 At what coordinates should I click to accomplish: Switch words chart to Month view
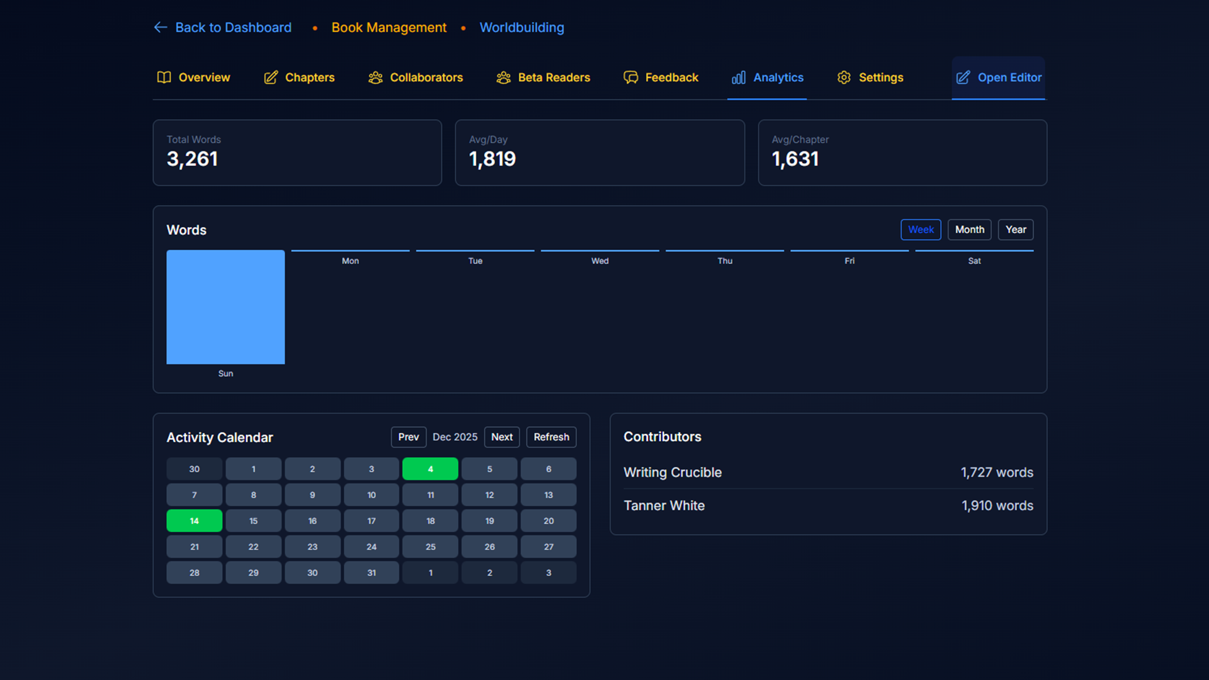[969, 229]
